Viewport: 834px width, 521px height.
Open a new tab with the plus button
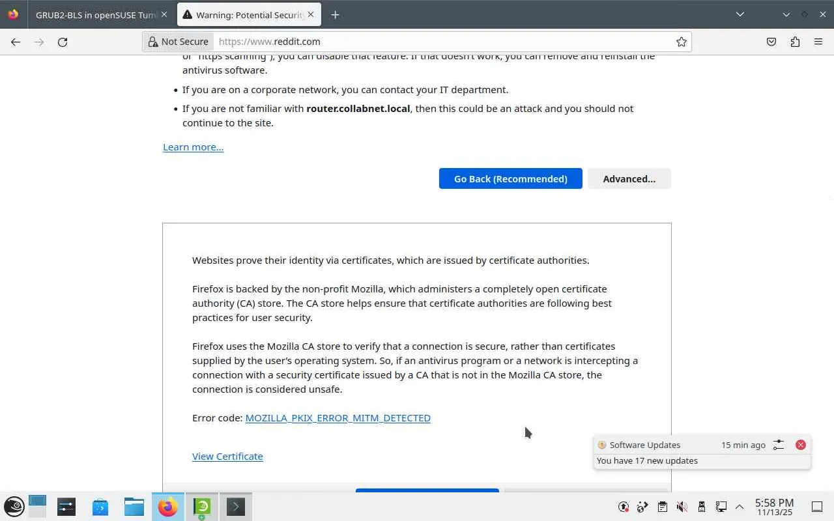335,14
